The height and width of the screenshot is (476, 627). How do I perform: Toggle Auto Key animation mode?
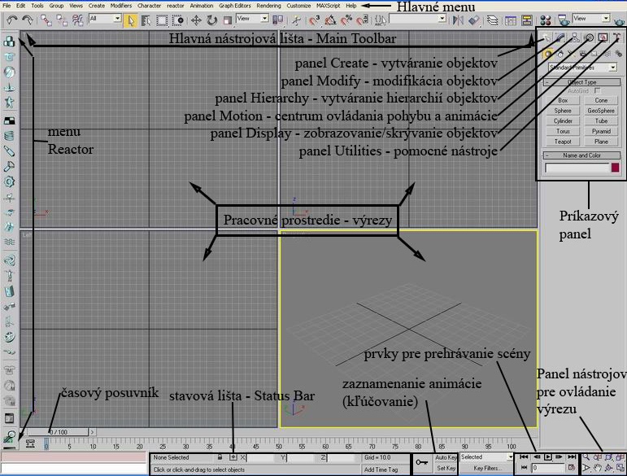pyautogui.click(x=446, y=457)
